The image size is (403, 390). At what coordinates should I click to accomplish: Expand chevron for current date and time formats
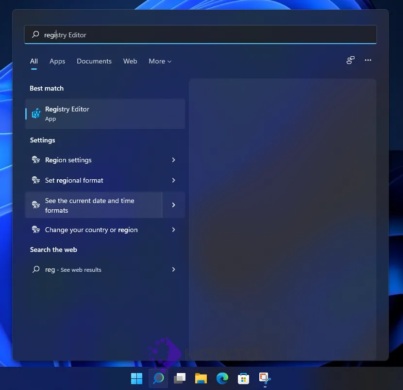[173, 205]
